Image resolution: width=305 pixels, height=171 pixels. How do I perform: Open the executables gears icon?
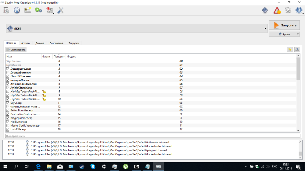38,10
